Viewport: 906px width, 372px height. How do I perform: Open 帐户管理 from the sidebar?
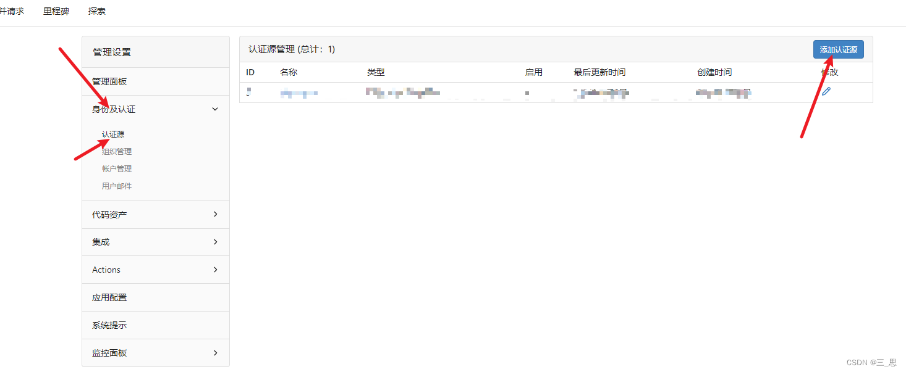(116, 168)
